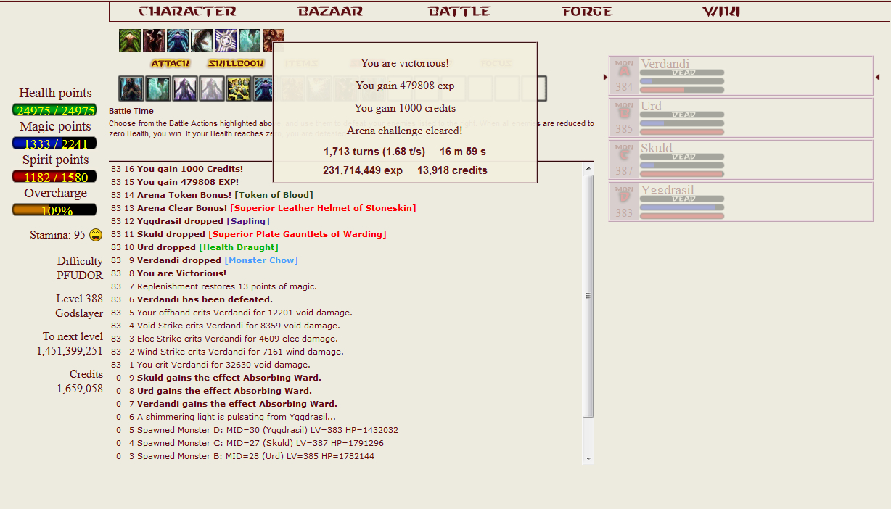Click the green first status effect icon
891x509 pixels.
(130, 41)
